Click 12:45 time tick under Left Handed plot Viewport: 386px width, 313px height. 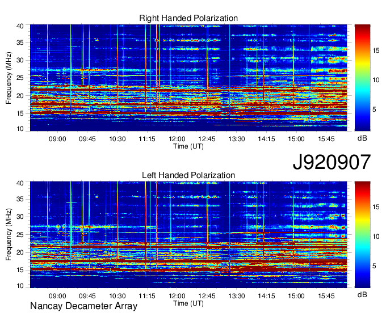[207, 296]
